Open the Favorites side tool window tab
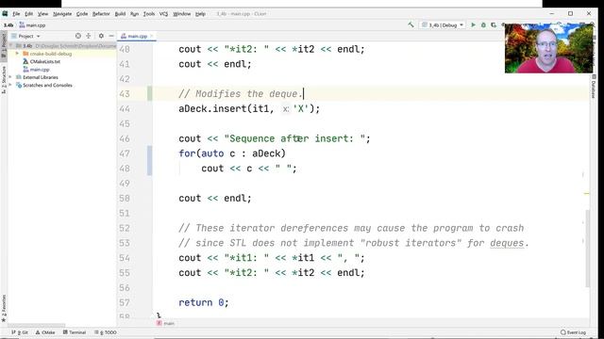Image resolution: width=604 pixels, height=339 pixels. pyautogui.click(x=4, y=308)
